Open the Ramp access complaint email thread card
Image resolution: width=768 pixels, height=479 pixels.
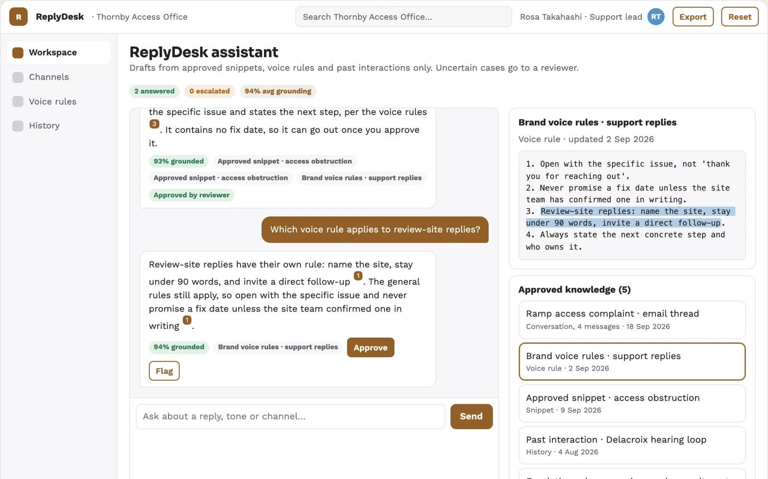click(632, 320)
